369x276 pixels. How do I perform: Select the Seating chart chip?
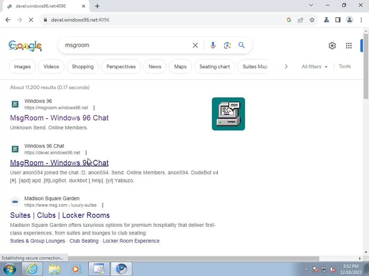tap(215, 66)
